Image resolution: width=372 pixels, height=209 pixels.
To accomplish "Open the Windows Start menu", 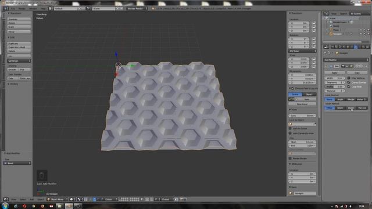I will [5, 206].
